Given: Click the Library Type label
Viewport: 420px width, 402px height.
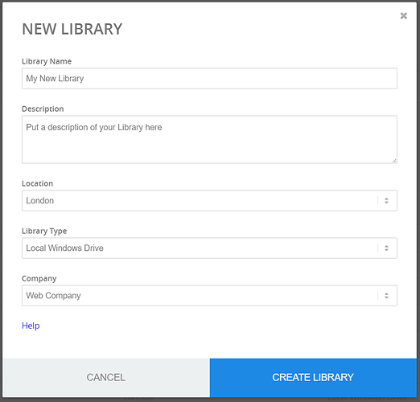Looking at the screenshot, I should (44, 231).
